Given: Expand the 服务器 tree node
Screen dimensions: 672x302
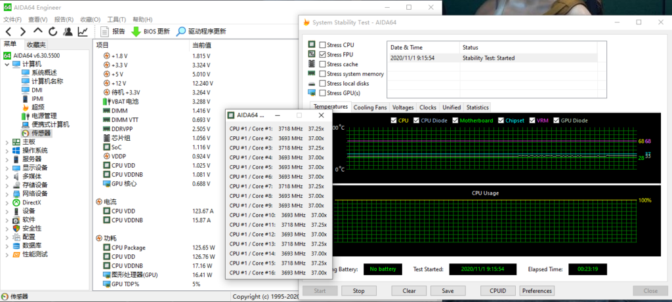Looking at the screenshot, I should 7,159.
